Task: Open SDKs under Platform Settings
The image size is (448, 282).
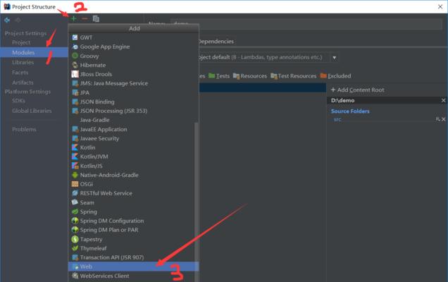Action: tap(18, 101)
